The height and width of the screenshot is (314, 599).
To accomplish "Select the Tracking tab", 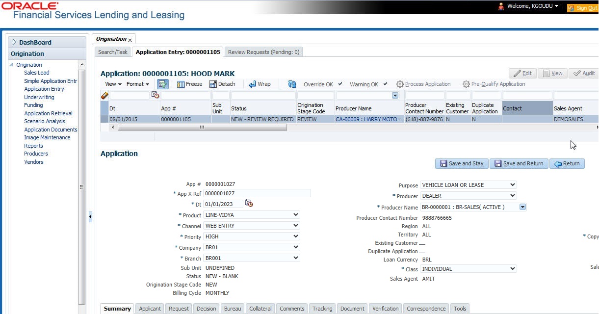I will coord(322,309).
